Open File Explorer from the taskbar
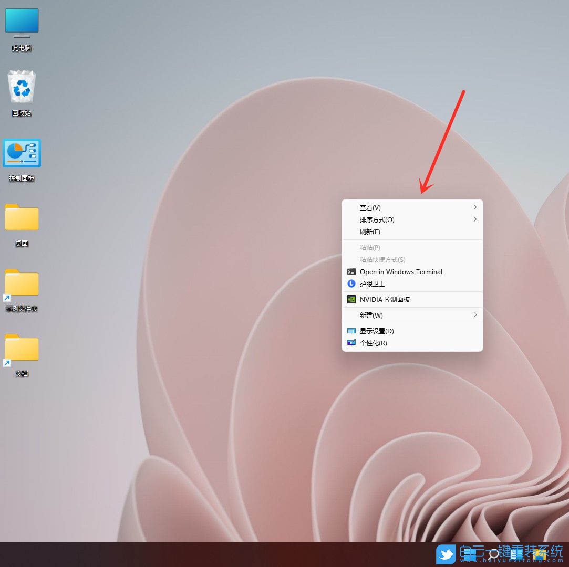This screenshot has height=567, width=569. (540, 554)
